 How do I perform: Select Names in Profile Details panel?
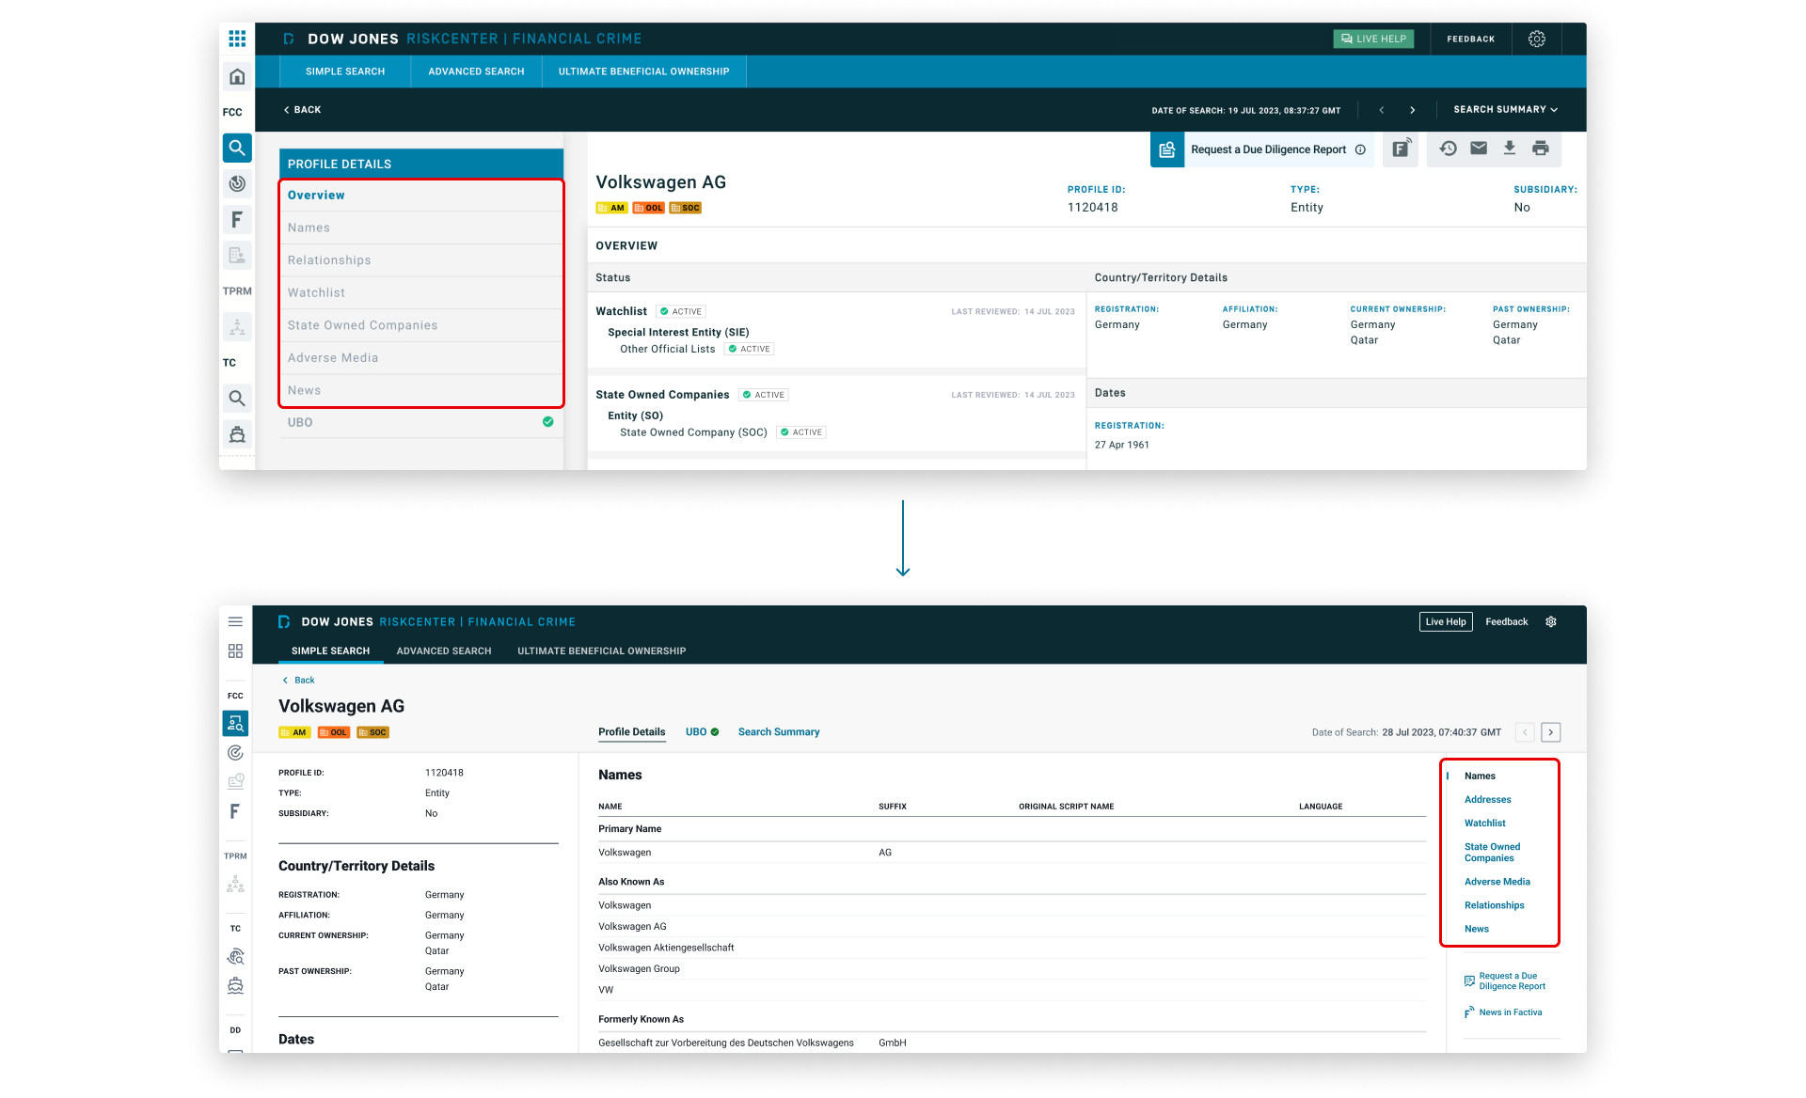coord(420,228)
